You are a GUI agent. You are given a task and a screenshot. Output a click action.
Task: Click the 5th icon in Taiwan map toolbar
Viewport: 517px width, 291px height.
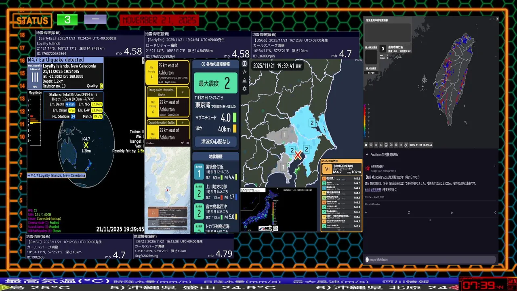(x=386, y=145)
